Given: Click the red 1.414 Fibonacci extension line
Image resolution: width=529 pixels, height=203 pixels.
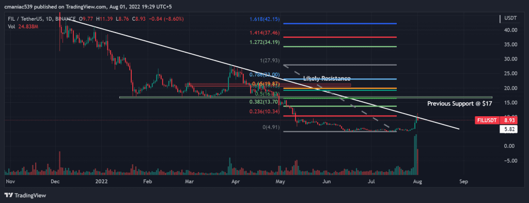Looking at the screenshot, I should (340, 37).
